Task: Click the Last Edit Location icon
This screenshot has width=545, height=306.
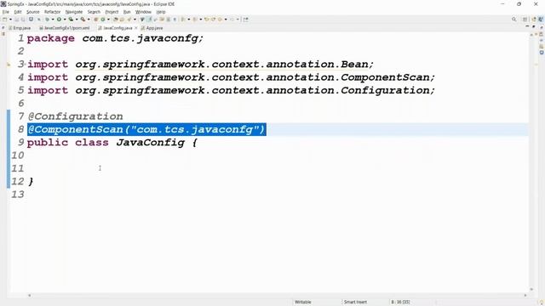Action: [206, 20]
